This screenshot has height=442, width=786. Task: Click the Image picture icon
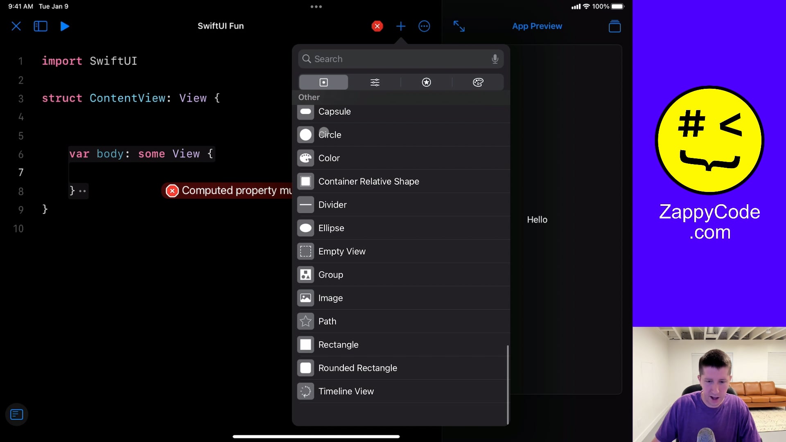(x=305, y=298)
